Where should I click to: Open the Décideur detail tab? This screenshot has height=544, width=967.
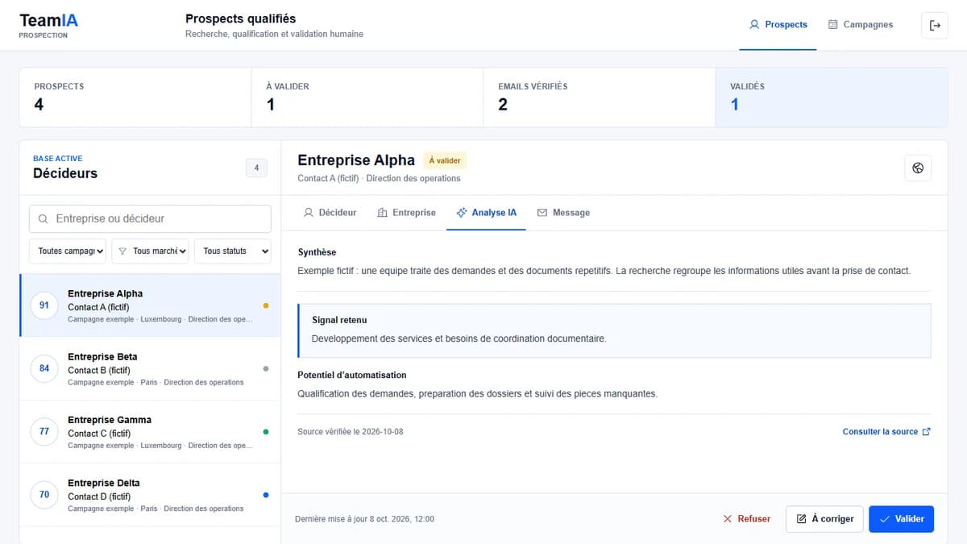[330, 213]
